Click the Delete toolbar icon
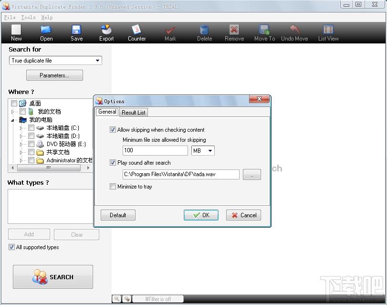Image resolution: width=387 pixels, height=305 pixels. (x=204, y=30)
